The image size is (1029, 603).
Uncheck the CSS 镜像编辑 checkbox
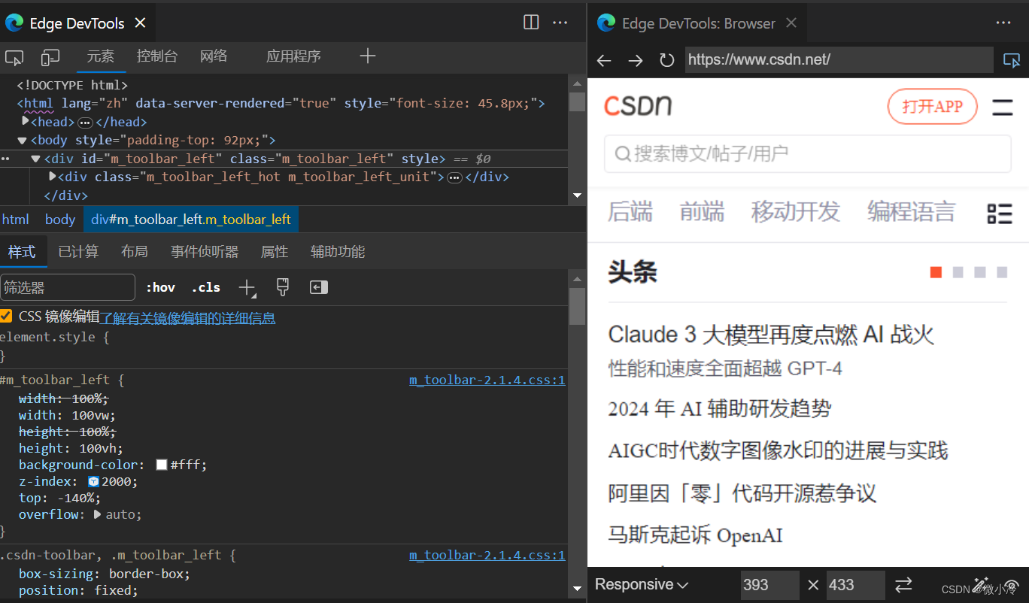tap(7, 316)
